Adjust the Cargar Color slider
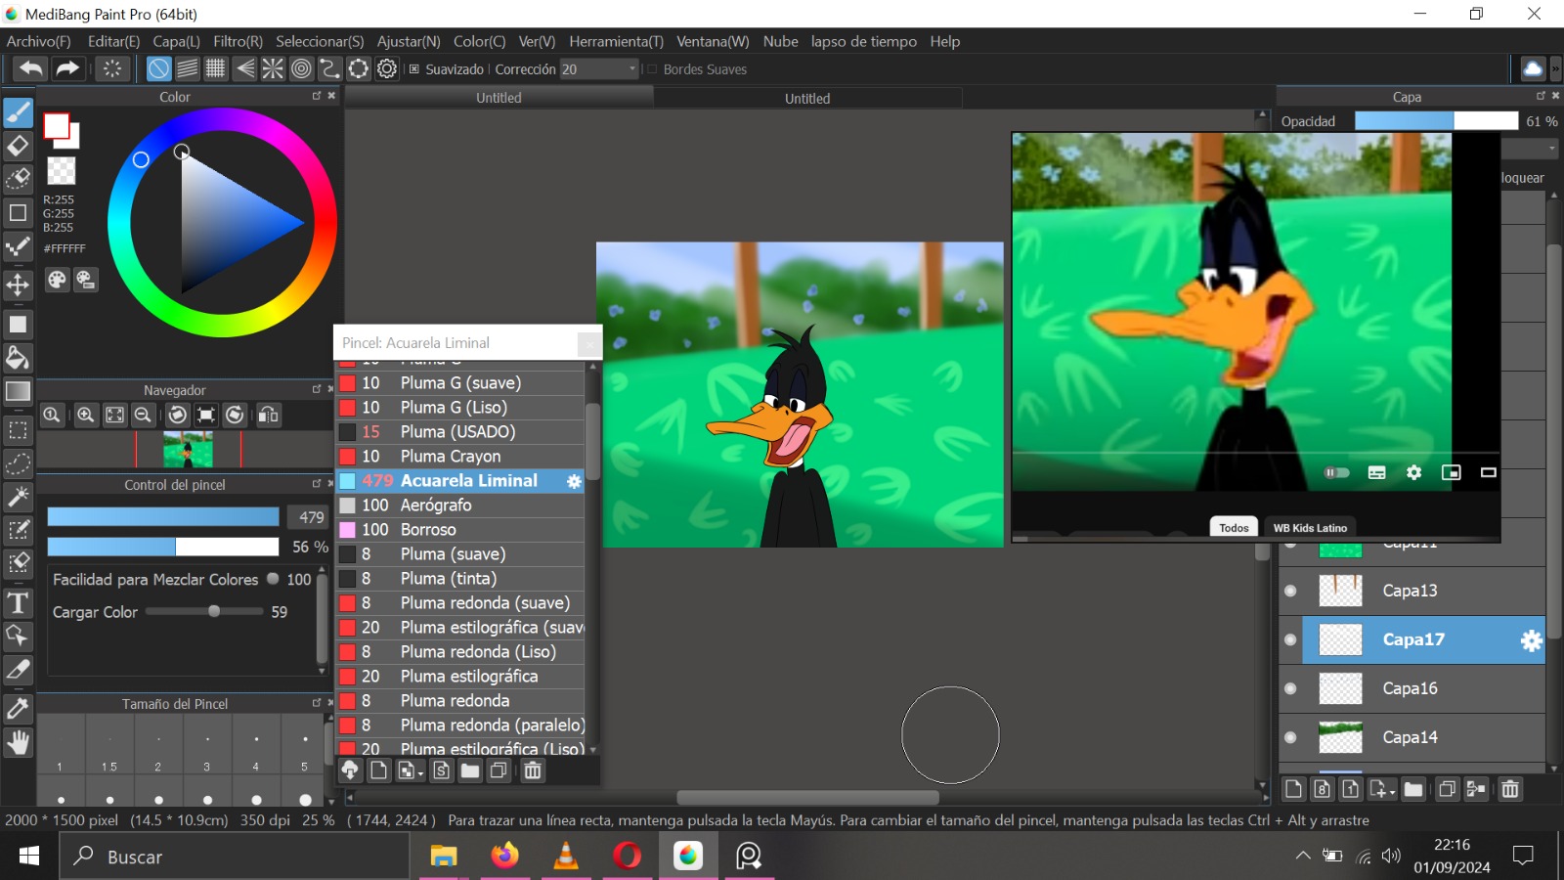 pyautogui.click(x=204, y=611)
